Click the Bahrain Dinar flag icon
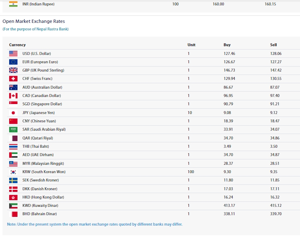This screenshot has width=300, height=236. pyautogui.click(x=13, y=214)
